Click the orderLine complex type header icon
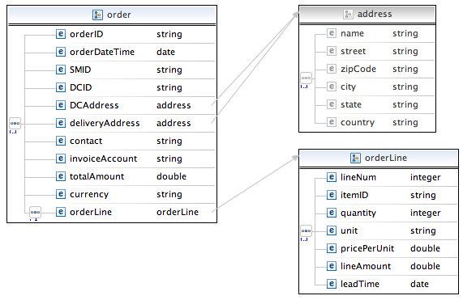Viewport: 463px width, 300px height. (x=355, y=158)
